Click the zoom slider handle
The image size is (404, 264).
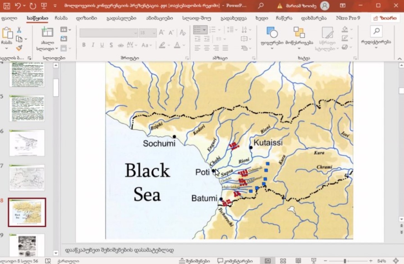pos(345,261)
